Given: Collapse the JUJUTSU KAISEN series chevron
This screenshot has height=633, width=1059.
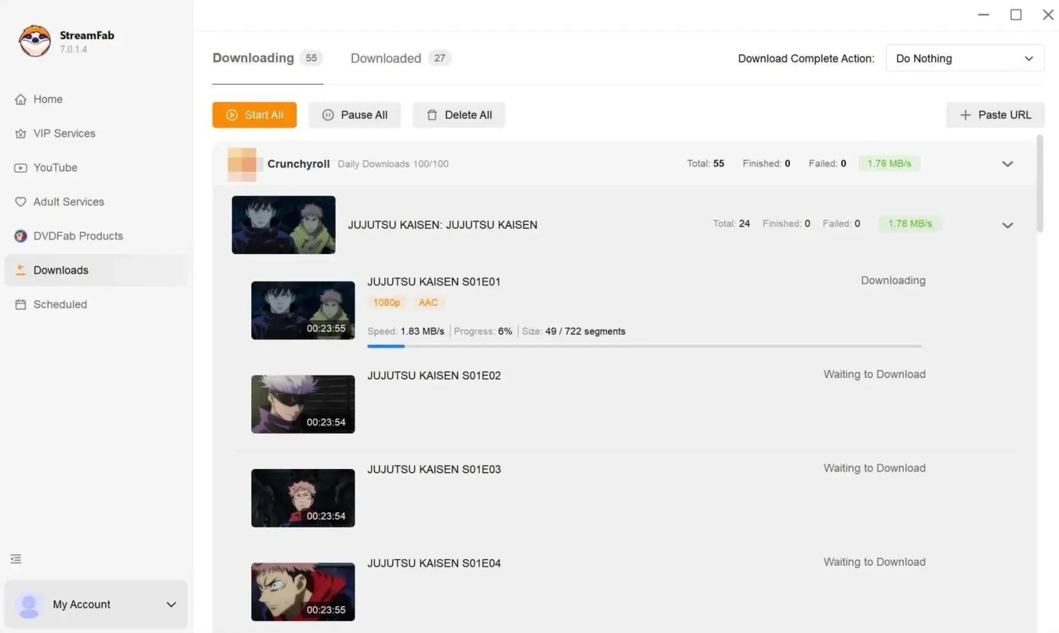Looking at the screenshot, I should click(1007, 225).
